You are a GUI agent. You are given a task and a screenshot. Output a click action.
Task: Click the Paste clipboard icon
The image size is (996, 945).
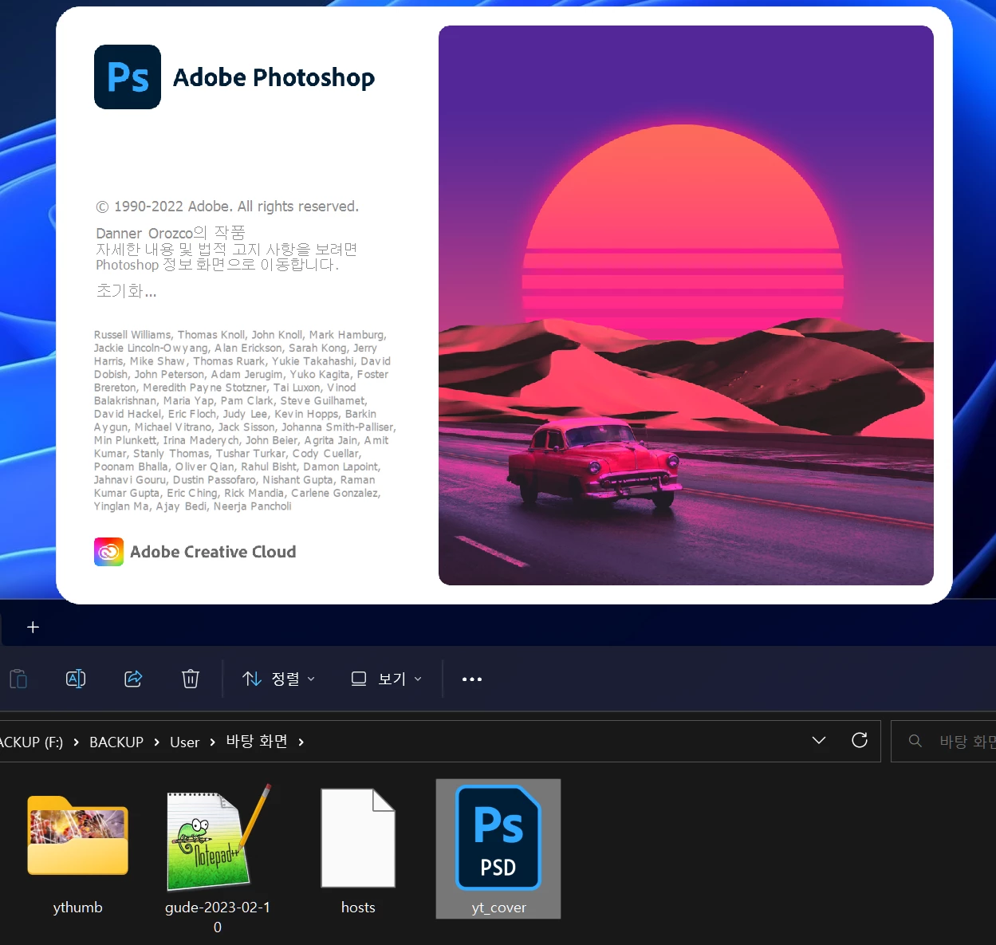coord(18,679)
